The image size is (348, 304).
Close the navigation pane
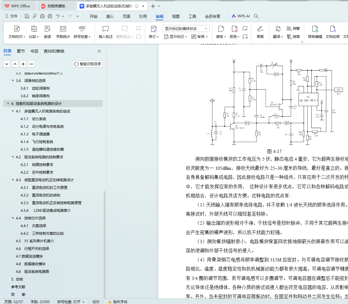[x=99, y=51]
